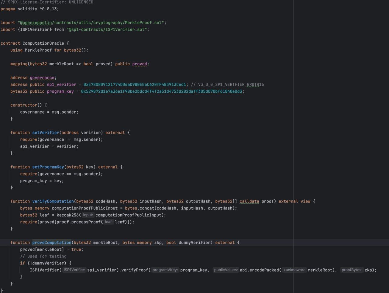Click the 'bool dummyVerifier' parameter

point(188,243)
